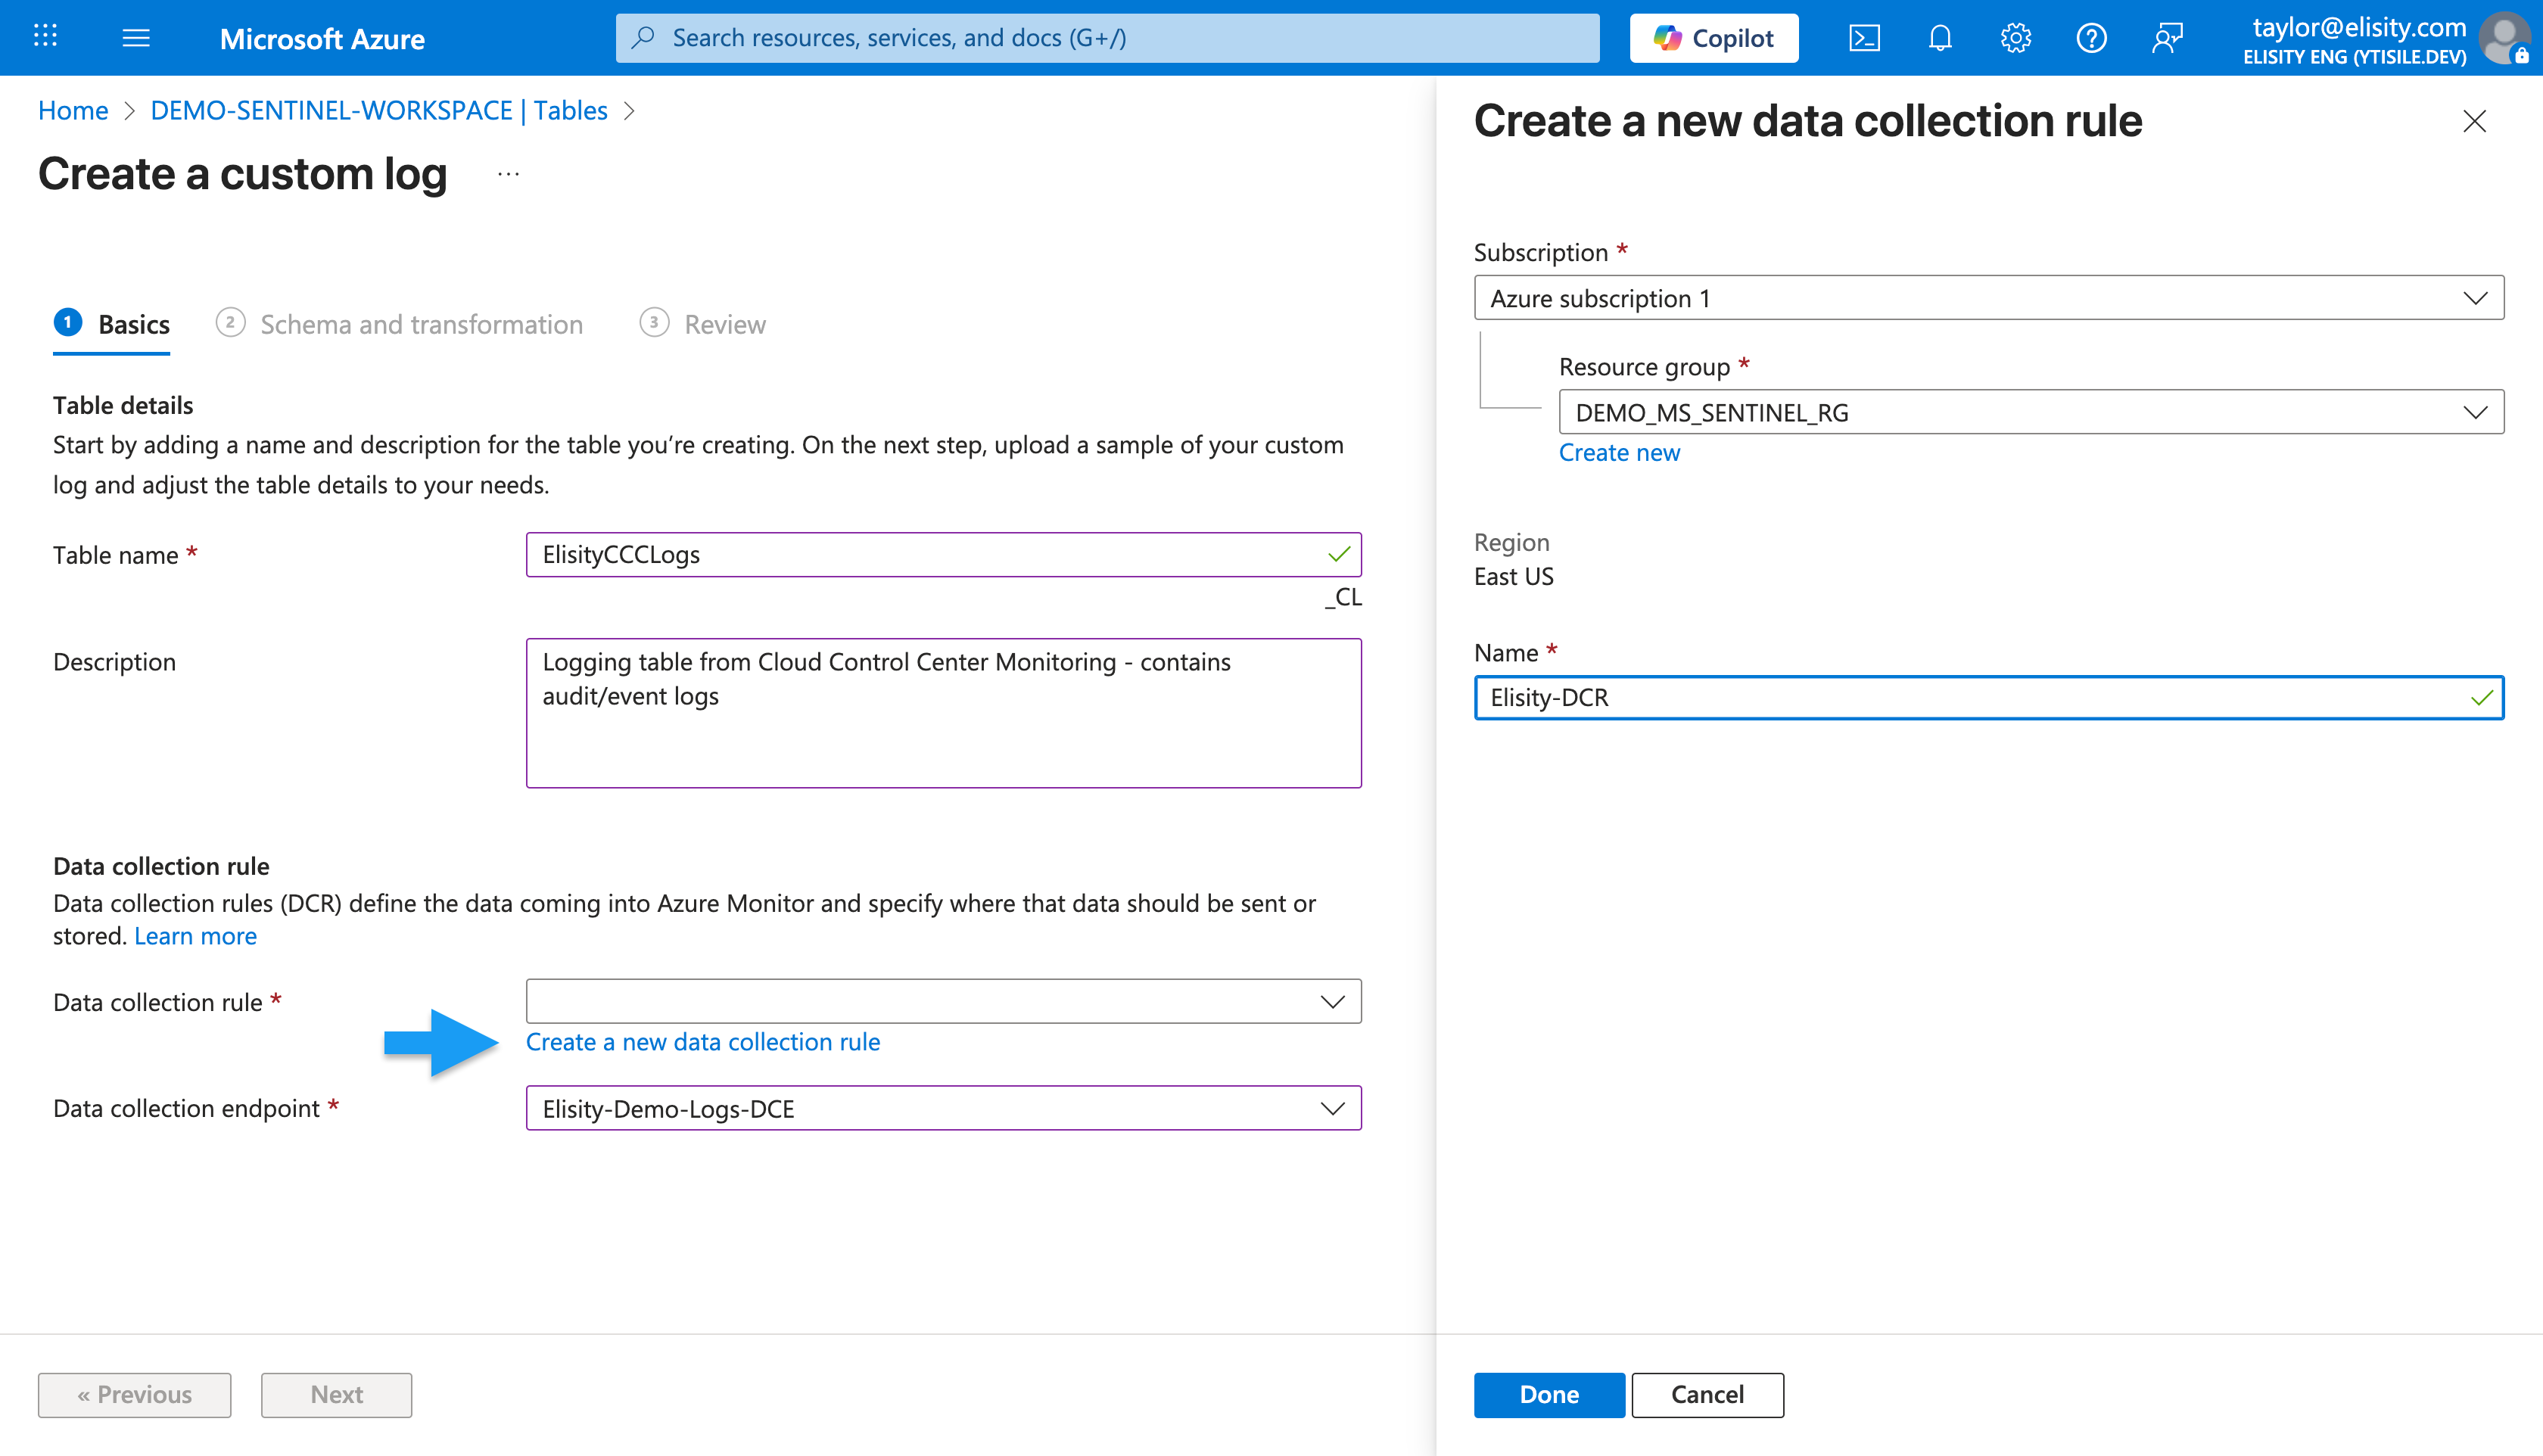Click Create new resource group link

(1619, 453)
